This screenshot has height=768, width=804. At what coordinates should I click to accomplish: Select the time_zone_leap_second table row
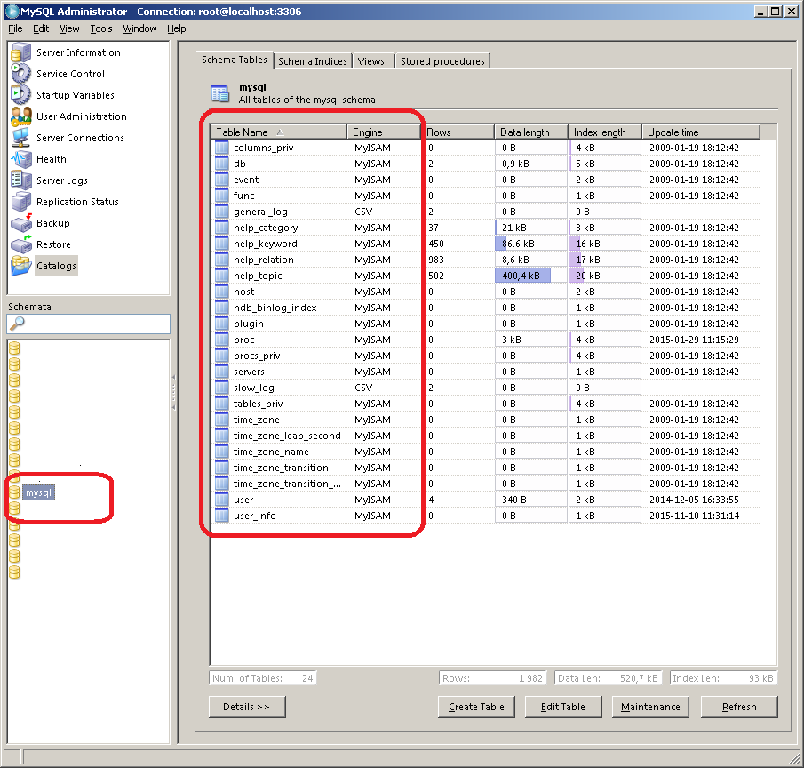pyautogui.click(x=486, y=436)
